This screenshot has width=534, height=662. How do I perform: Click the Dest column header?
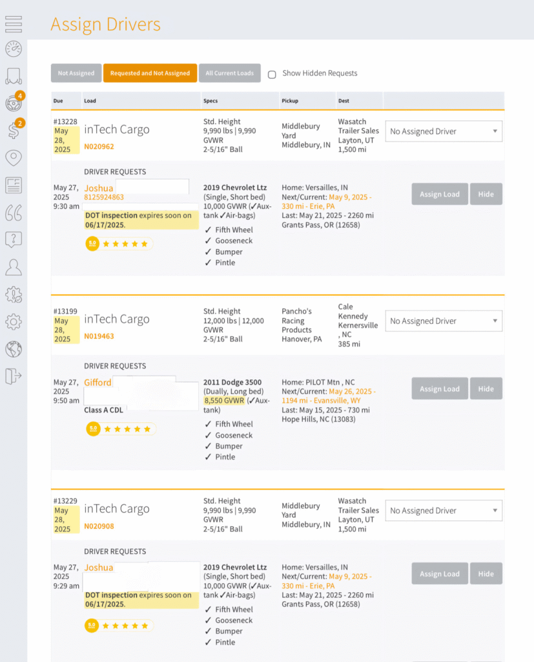(x=344, y=101)
